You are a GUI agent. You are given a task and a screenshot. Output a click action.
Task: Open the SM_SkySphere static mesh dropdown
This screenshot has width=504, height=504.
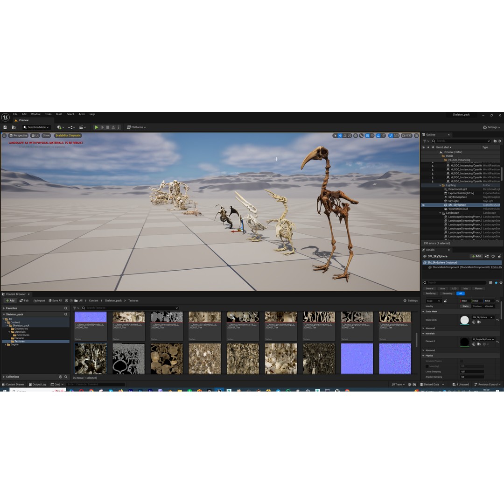tap(483, 317)
